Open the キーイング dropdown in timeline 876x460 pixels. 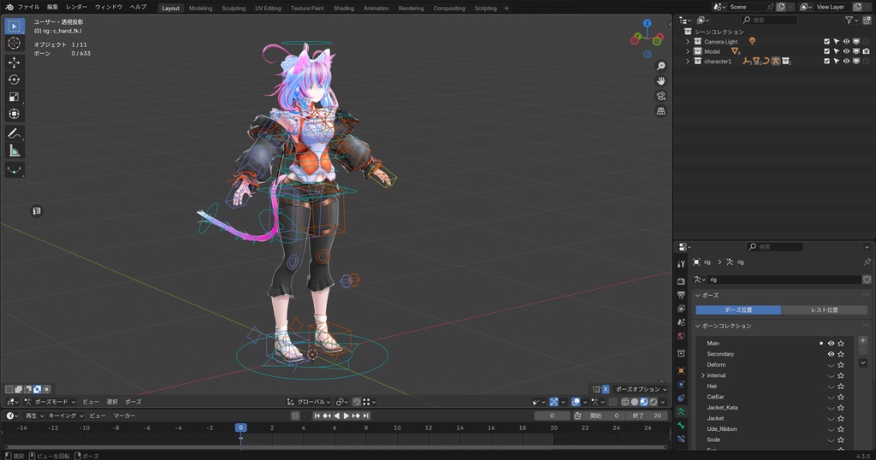[x=65, y=416]
